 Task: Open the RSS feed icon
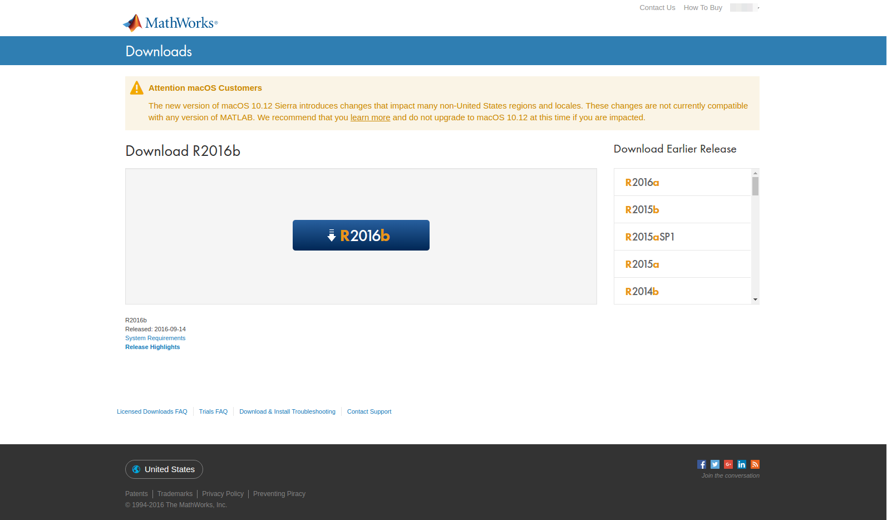(755, 464)
